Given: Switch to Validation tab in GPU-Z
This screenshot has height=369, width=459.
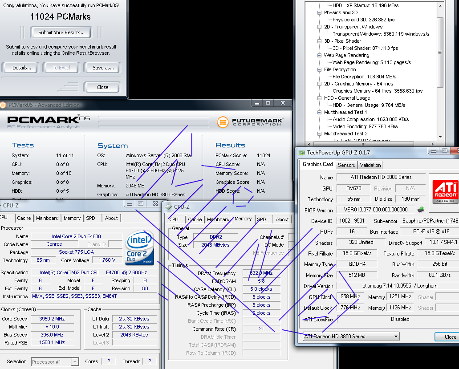Looking at the screenshot, I should coord(370,165).
